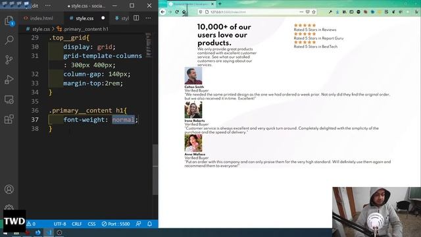Click the name Colton Smith
The image size is (421, 237).
tap(194, 87)
